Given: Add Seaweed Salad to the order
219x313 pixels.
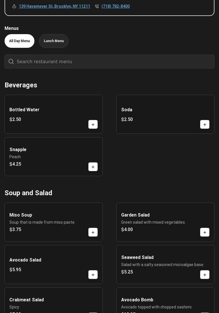Looking at the screenshot, I should pyautogui.click(x=205, y=275).
